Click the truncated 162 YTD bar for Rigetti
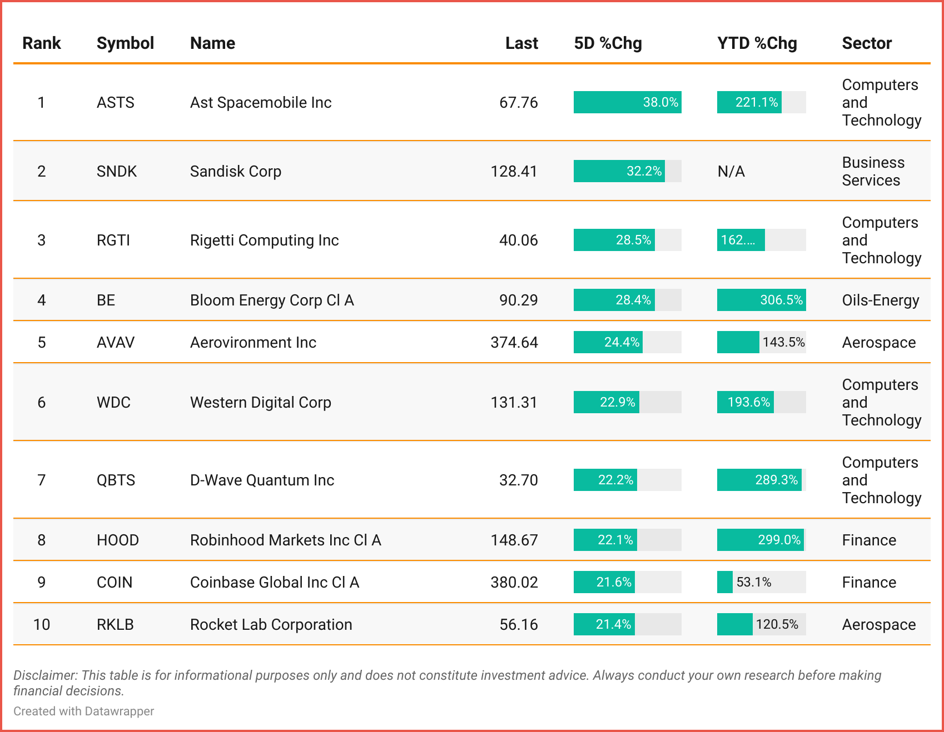 741,240
